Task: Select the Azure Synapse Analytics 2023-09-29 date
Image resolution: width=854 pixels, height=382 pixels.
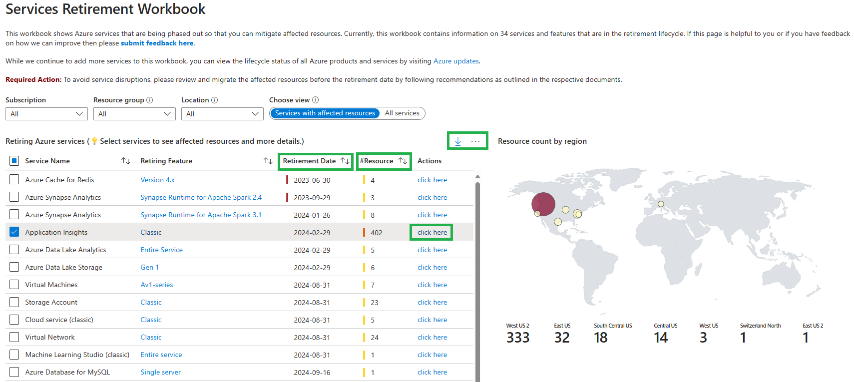Action: 312,197
